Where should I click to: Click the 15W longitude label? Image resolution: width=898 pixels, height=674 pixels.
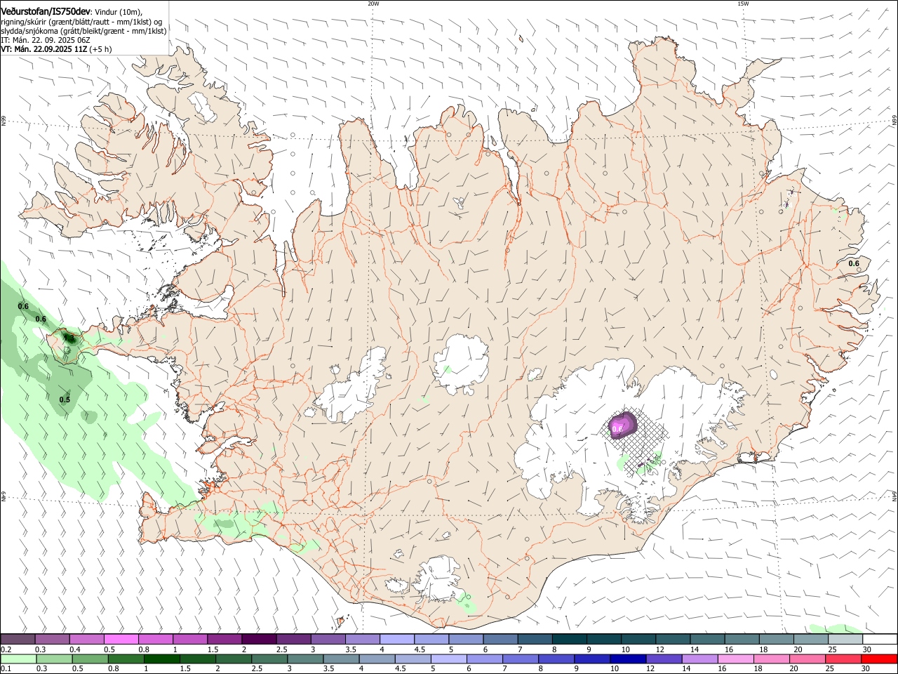[743, 4]
